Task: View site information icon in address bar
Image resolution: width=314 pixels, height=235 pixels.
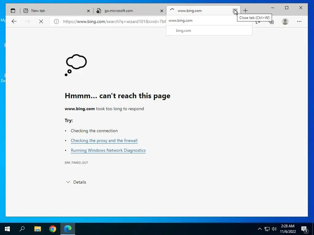Action: (56, 21)
